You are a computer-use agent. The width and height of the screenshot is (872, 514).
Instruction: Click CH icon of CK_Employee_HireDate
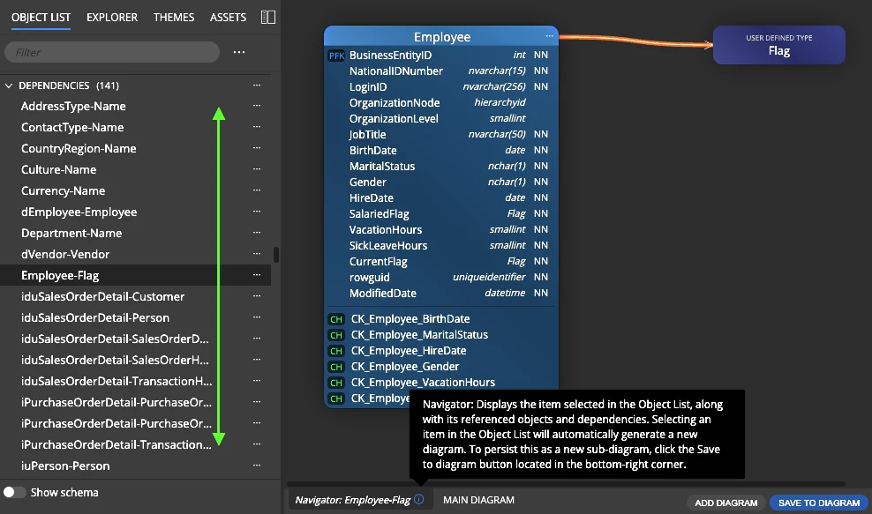pos(336,351)
